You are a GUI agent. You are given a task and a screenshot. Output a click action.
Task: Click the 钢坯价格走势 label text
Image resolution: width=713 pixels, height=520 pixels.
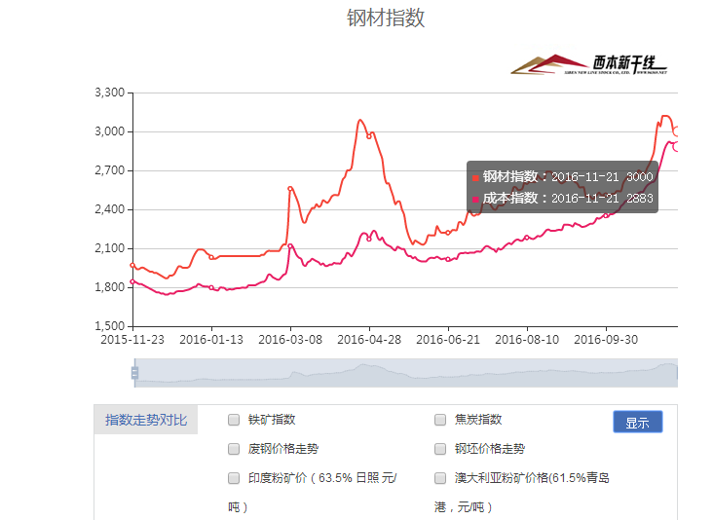click(x=490, y=449)
